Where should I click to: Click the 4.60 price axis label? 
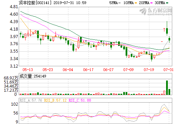14,14
